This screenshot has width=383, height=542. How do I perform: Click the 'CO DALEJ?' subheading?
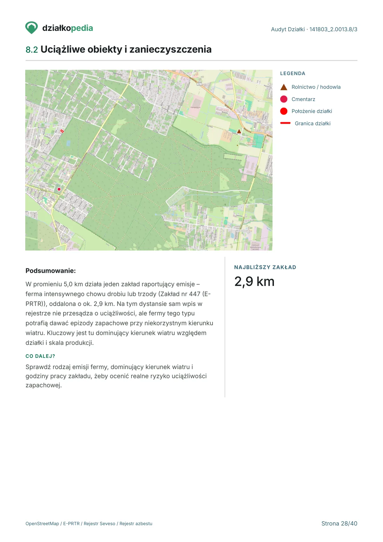click(40, 356)
